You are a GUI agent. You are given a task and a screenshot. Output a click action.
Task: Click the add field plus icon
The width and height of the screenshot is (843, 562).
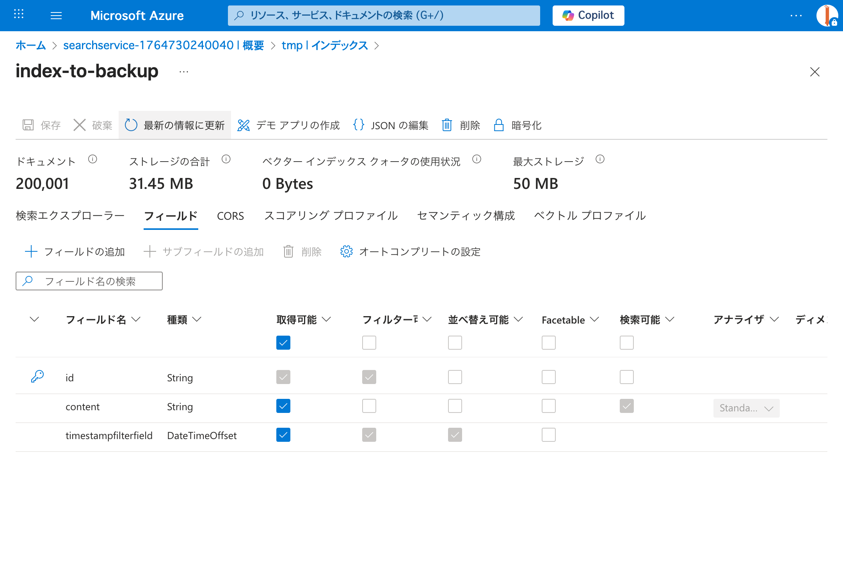coord(31,251)
